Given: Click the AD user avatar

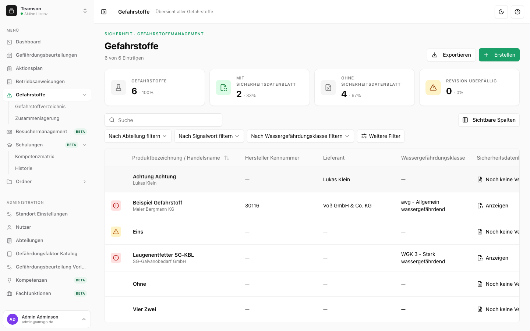Looking at the screenshot, I should tap(13, 319).
